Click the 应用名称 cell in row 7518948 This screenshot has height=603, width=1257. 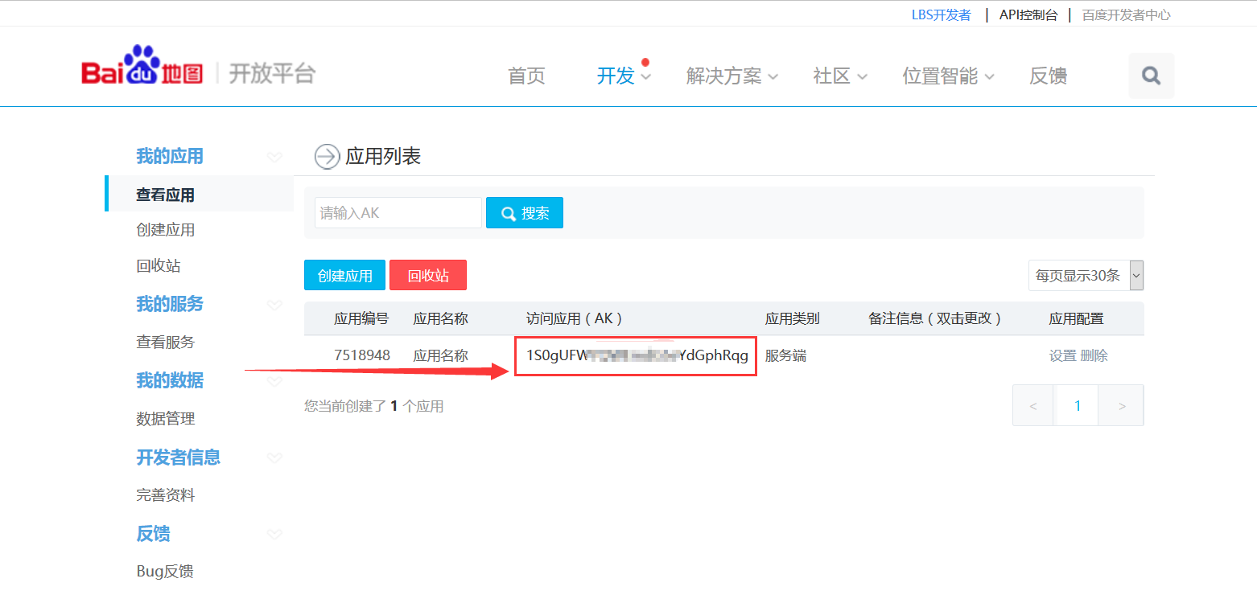[x=440, y=355]
